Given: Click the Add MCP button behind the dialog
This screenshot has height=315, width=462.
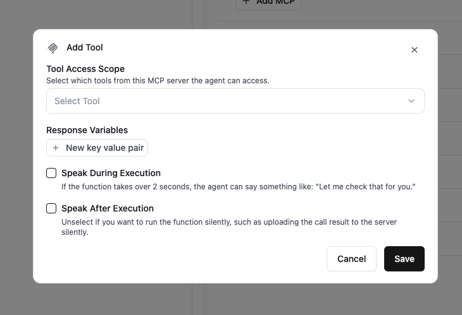Looking at the screenshot, I should click(x=268, y=3).
